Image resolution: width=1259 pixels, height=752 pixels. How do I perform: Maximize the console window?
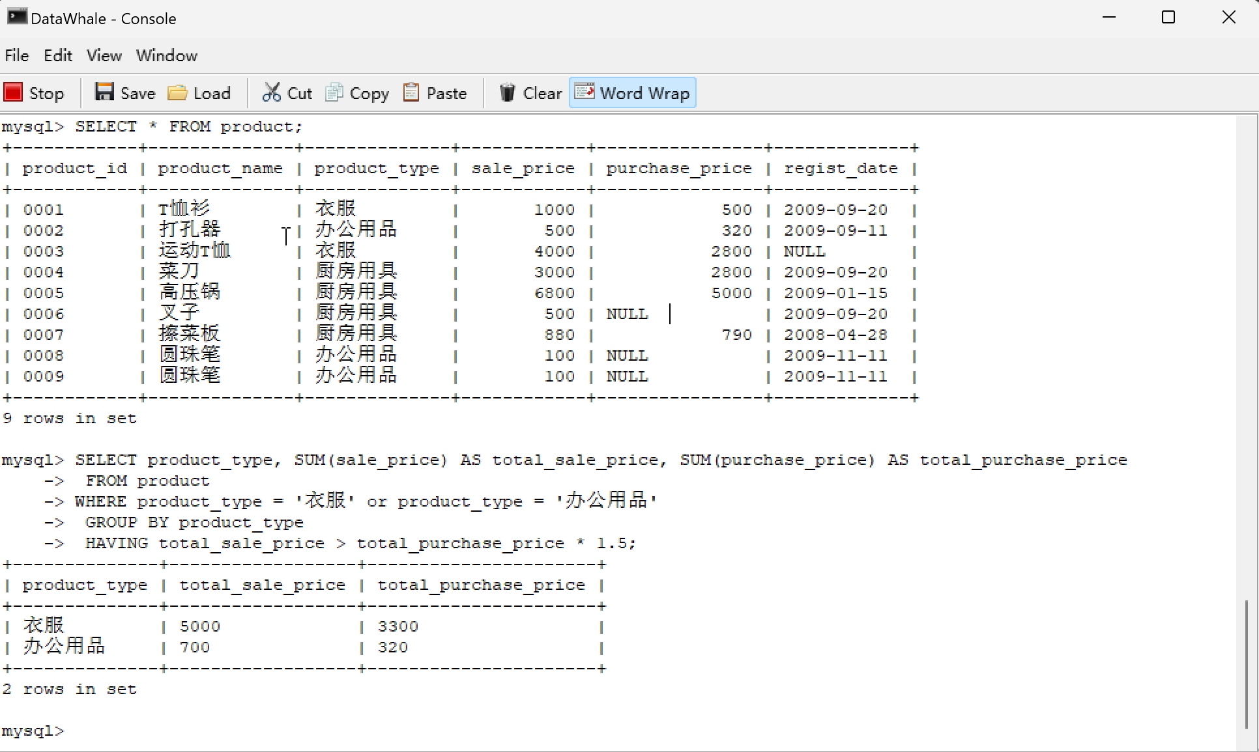1168,18
